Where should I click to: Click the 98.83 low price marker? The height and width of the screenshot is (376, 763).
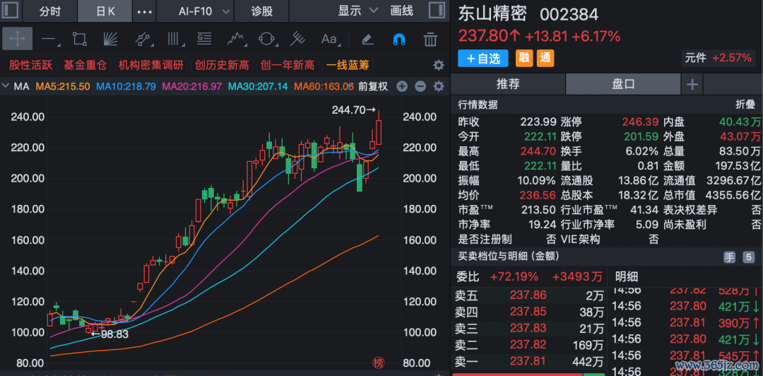(110, 334)
